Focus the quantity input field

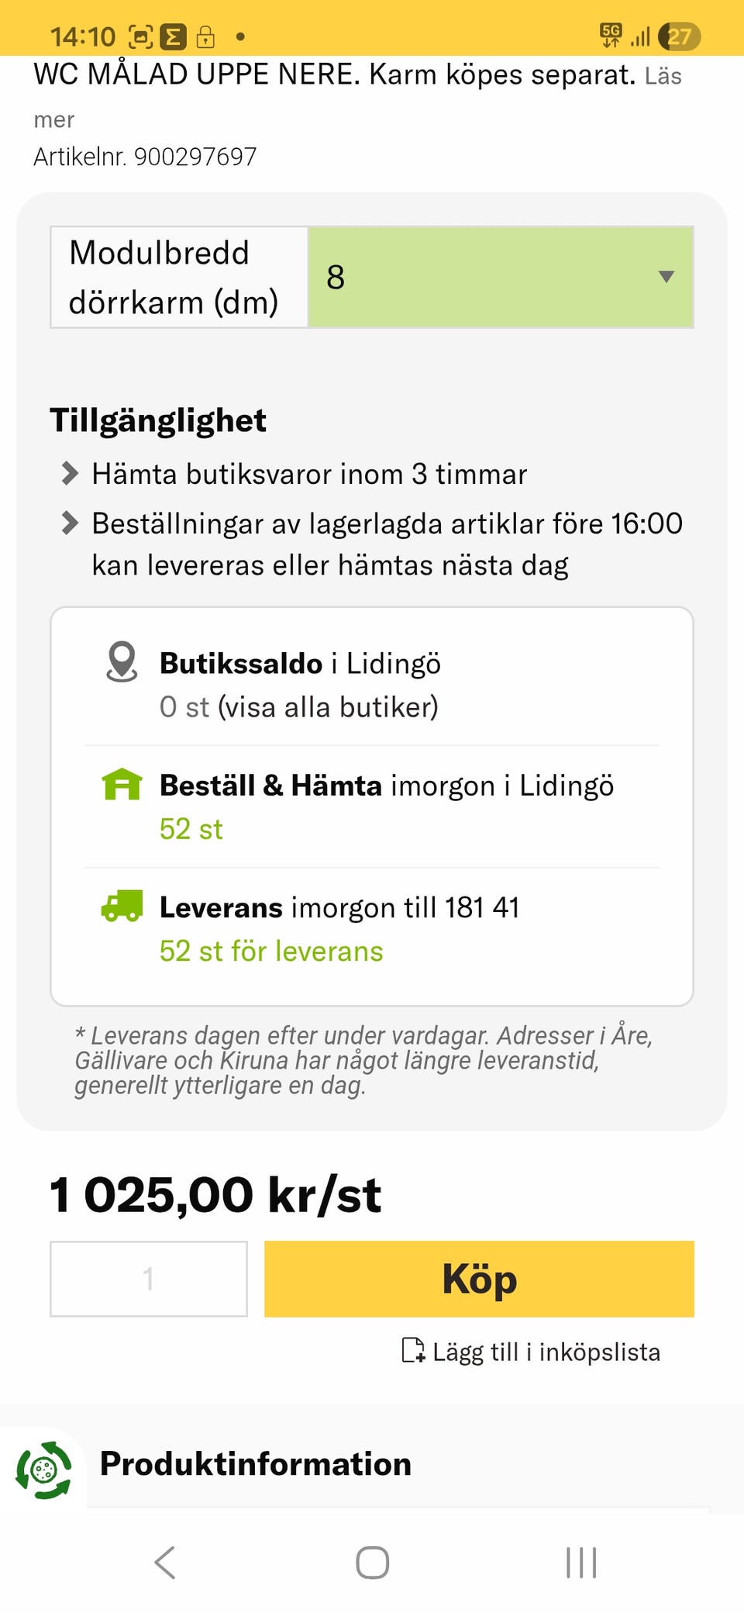coord(149,1279)
